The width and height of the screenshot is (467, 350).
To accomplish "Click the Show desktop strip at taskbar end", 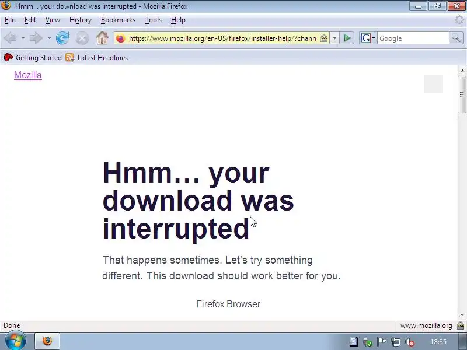I will [x=463, y=342].
